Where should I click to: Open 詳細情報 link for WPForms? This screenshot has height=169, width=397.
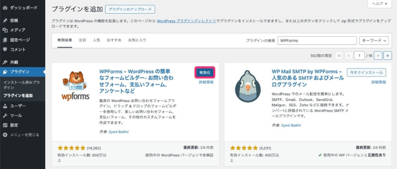pyautogui.click(x=206, y=82)
